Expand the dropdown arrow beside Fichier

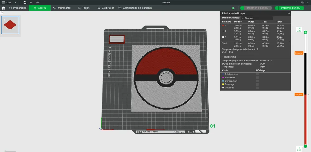(x=16, y=2)
